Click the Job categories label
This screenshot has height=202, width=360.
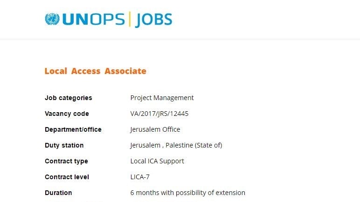point(69,98)
